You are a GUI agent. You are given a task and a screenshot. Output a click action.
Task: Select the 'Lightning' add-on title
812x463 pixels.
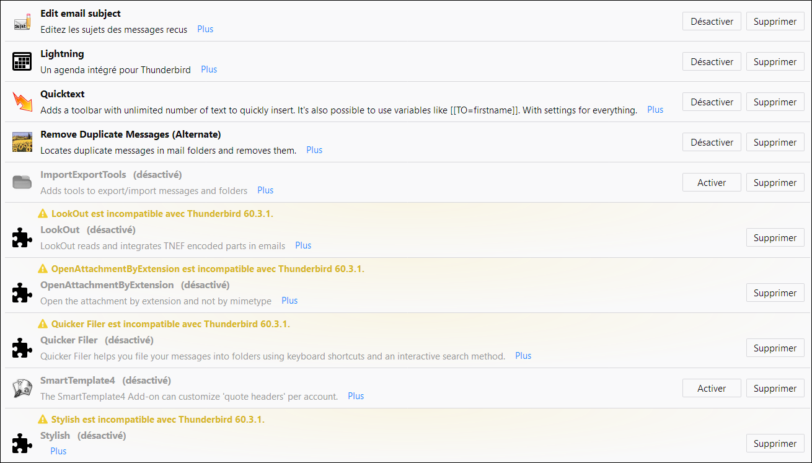coord(62,54)
